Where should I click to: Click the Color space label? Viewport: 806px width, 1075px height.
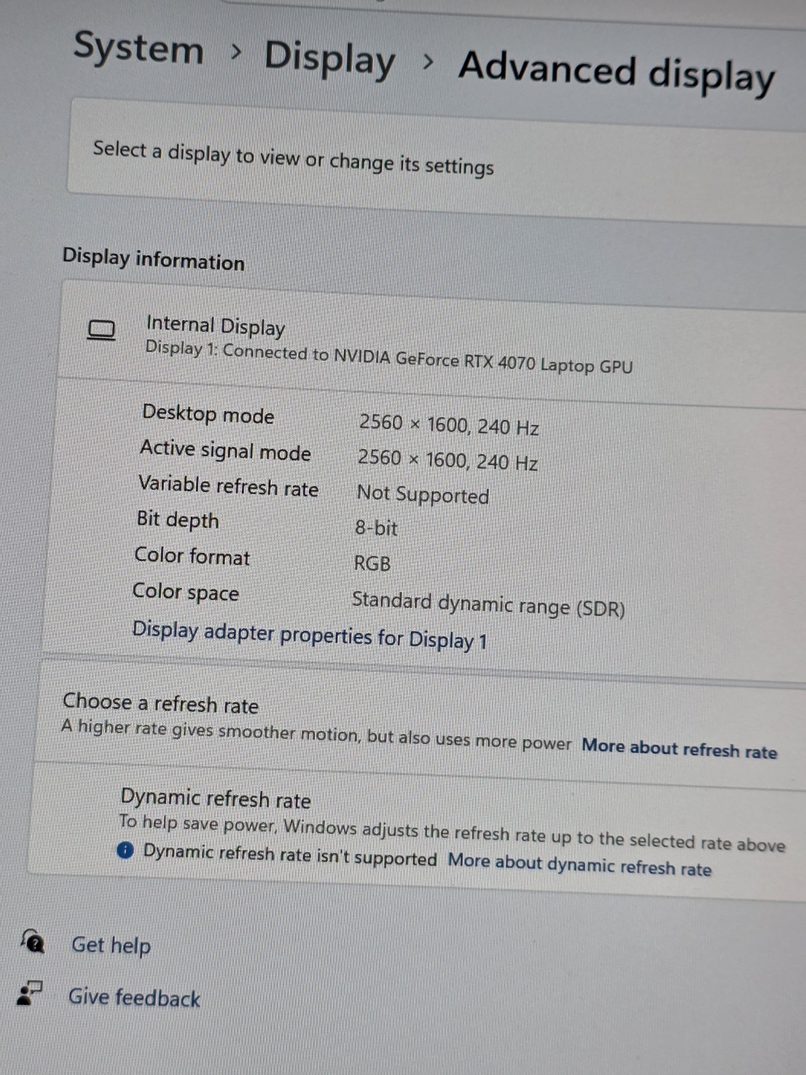click(x=185, y=592)
